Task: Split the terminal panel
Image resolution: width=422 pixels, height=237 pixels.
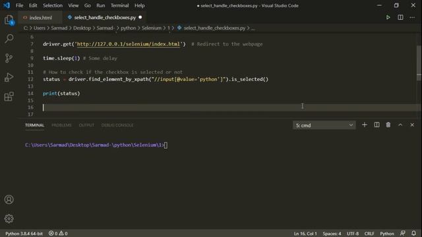Action: pos(377,125)
